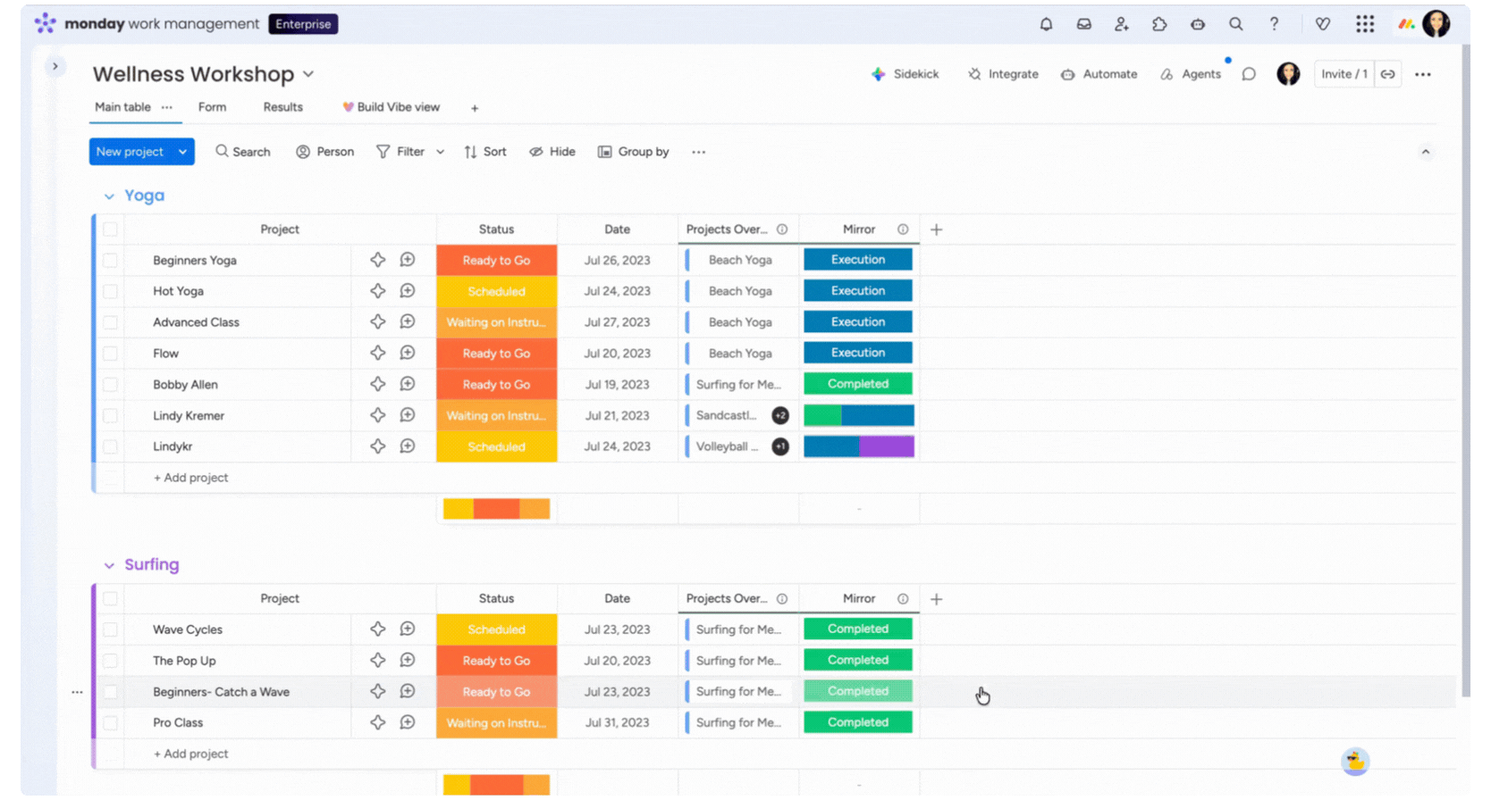1491x800 pixels.
Task: Open the nine-dot apps grid menu
Action: pos(1364,24)
